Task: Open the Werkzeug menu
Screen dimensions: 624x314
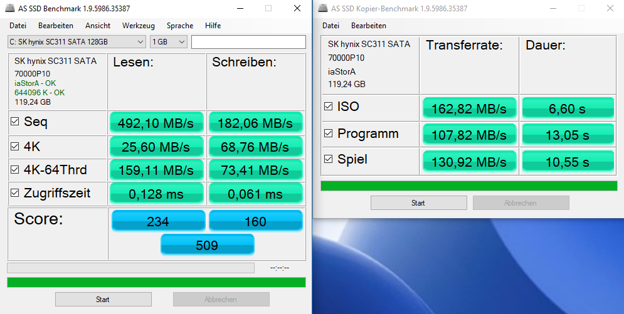Action: (138, 26)
